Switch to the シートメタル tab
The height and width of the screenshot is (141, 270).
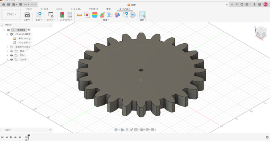[76, 9]
